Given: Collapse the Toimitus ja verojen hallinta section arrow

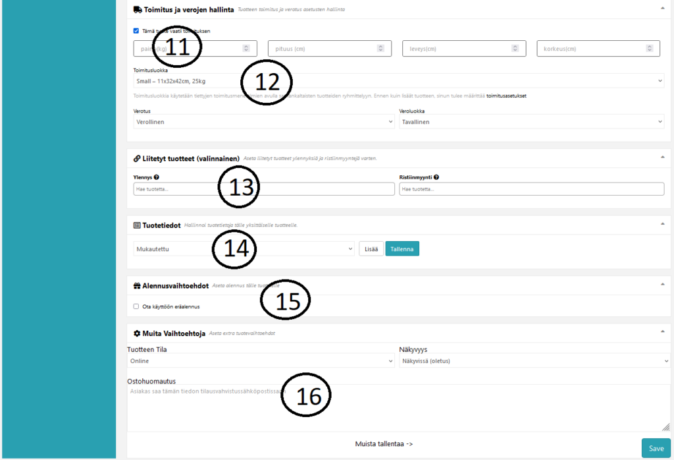Looking at the screenshot, I should [661, 9].
